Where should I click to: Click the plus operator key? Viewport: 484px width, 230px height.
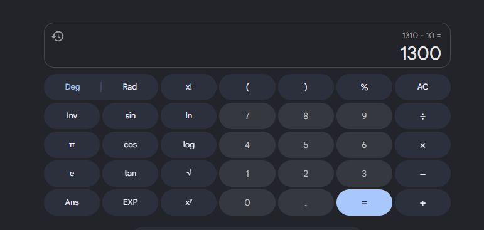pyautogui.click(x=422, y=202)
